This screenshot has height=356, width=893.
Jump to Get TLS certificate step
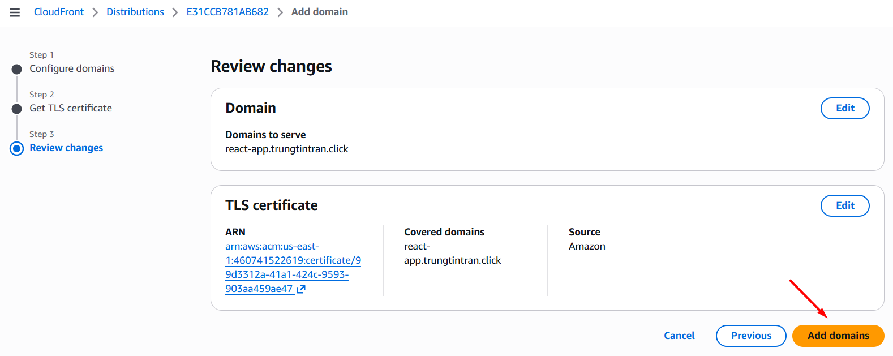71,108
